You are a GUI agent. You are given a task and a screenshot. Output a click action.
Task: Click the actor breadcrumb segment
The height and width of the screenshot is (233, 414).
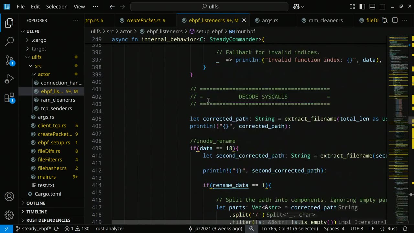pos(126,31)
